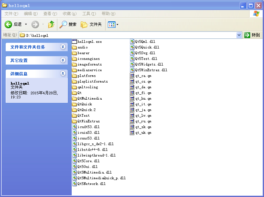Collapse the Details panel
This screenshot has width=264, height=197.
pyautogui.click(x=63, y=73)
